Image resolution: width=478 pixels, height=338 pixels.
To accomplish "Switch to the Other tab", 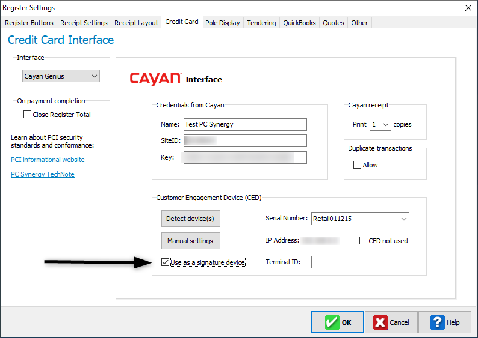I will point(359,23).
